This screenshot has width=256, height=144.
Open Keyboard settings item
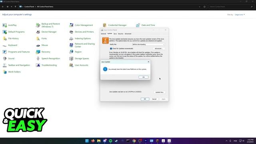coord(10,45)
